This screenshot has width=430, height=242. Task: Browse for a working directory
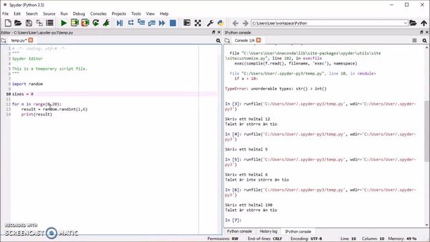(x=413, y=23)
